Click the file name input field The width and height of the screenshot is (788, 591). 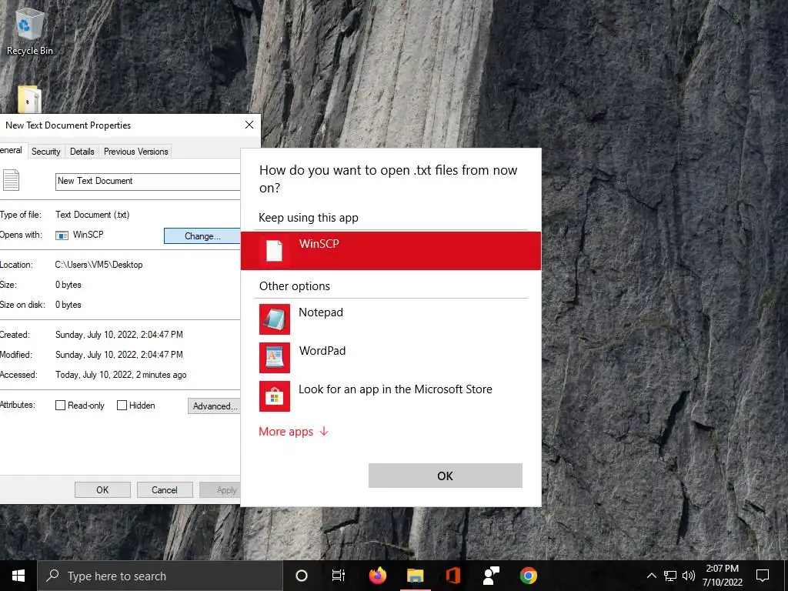[148, 182]
